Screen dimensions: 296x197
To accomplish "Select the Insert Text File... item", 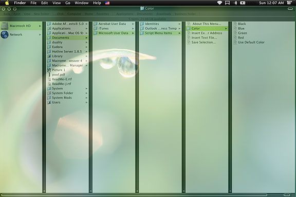I will click(x=207, y=37).
